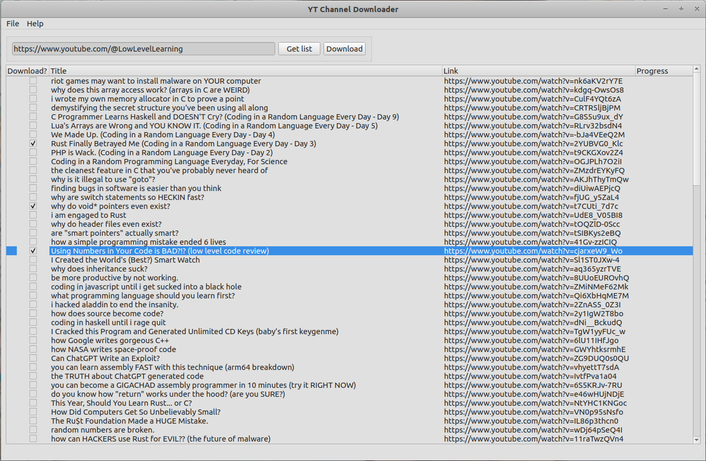Image resolution: width=706 pixels, height=461 pixels.
Task: Check the download box for "riot games may want to install malware"
Action: tap(33, 81)
